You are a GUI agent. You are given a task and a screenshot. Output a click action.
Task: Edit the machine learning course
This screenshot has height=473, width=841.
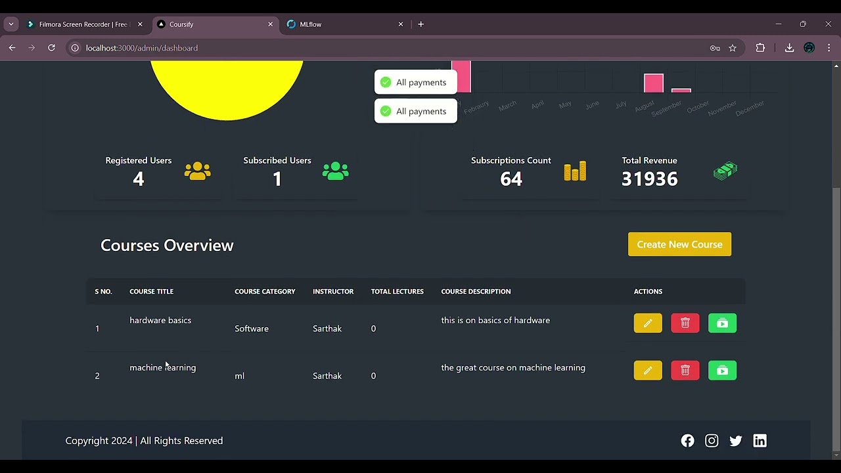pyautogui.click(x=648, y=371)
